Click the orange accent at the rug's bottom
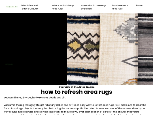153x115 pixels. (132, 81)
